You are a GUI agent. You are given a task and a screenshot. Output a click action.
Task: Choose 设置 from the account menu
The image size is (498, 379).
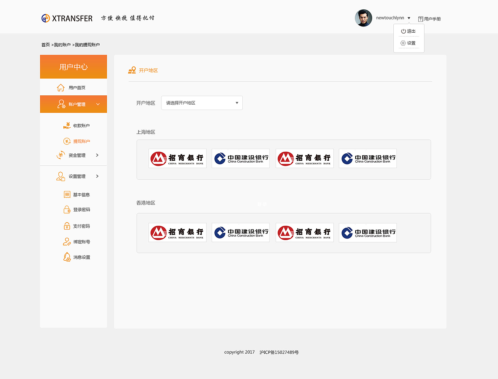coord(411,43)
